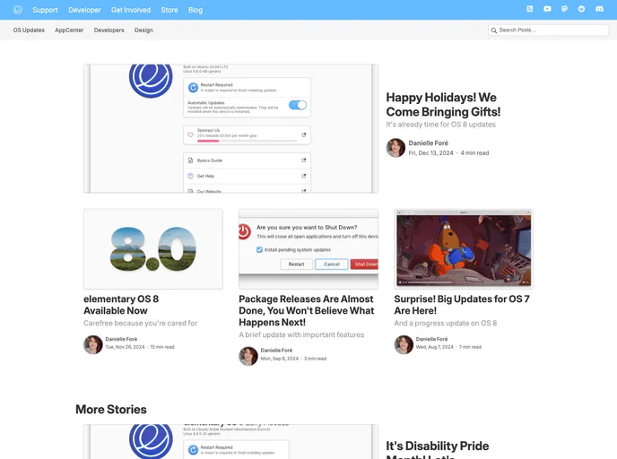Click the date 'Wed, Aug 7, 2024'
Image resolution: width=617 pixels, height=459 pixels.
(x=434, y=347)
